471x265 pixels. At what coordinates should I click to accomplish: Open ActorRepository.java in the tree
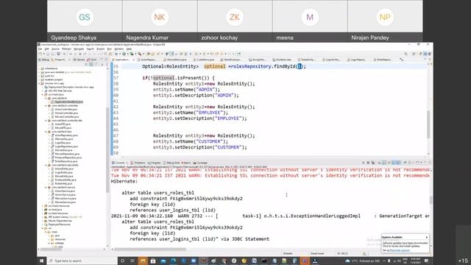(x=66, y=135)
